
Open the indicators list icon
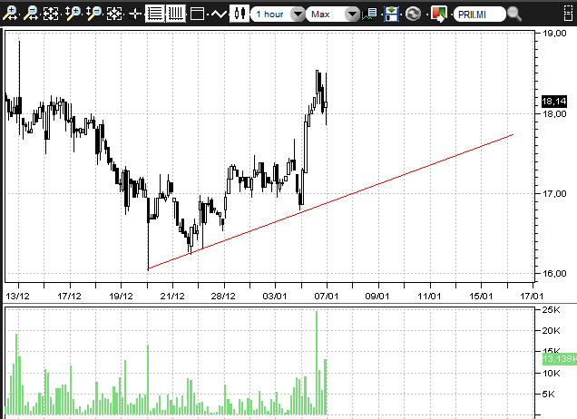coord(369,15)
